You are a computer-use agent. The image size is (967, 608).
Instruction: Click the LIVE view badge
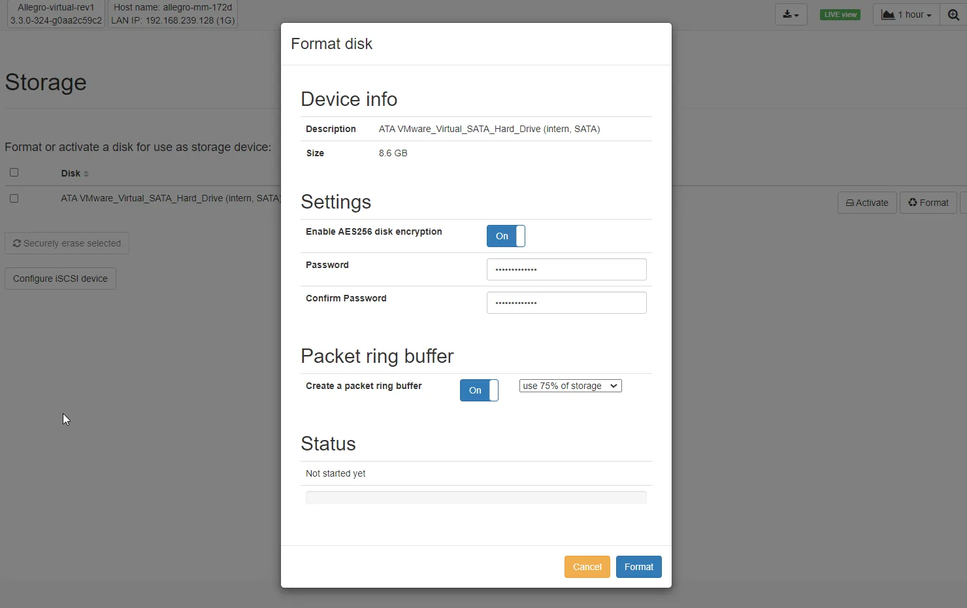pos(840,14)
